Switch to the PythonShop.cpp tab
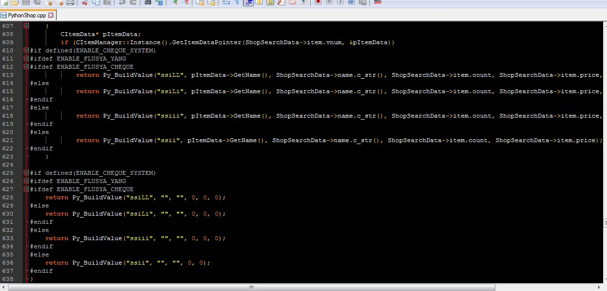Image resolution: width=607 pixels, height=291 pixels. [26, 15]
